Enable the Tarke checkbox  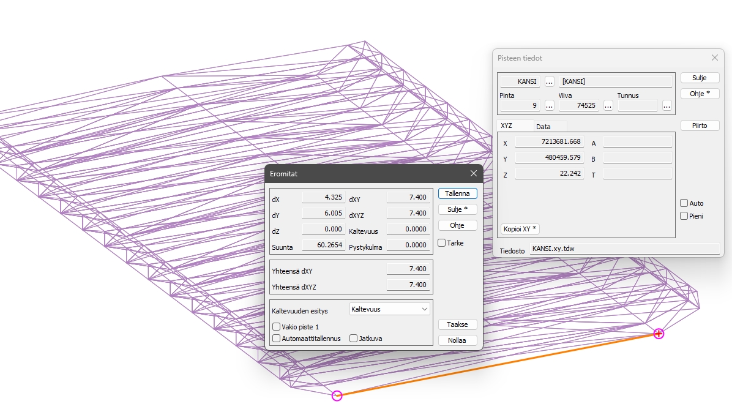442,243
